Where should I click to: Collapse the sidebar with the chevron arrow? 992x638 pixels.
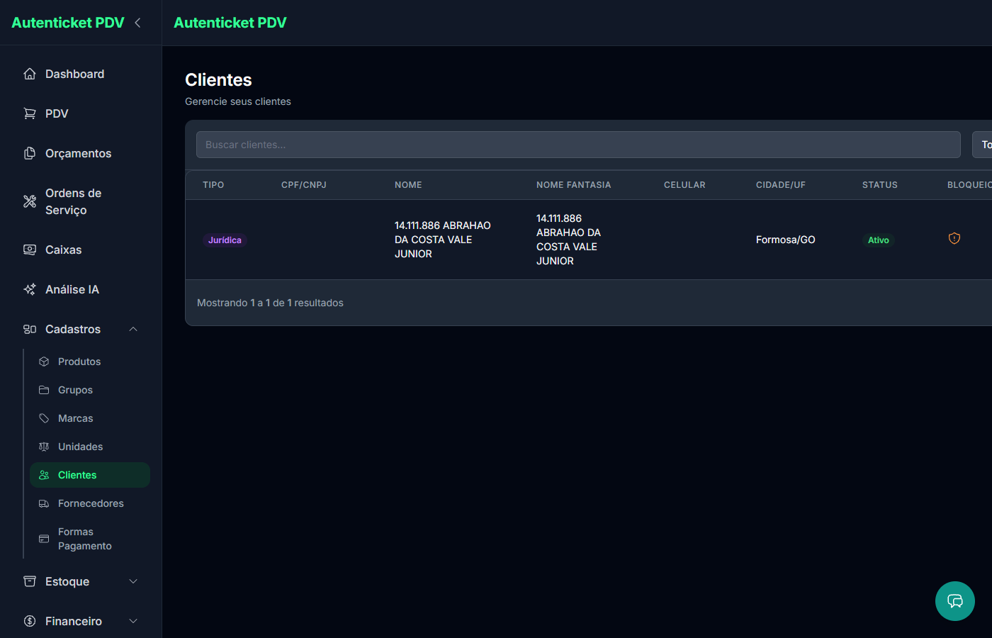tap(137, 23)
